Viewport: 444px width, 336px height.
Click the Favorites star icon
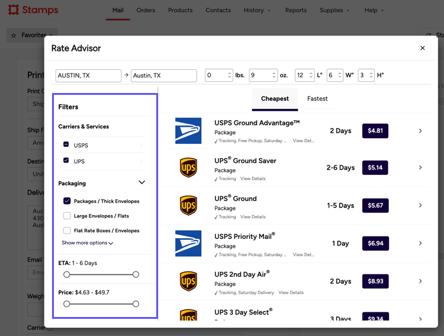[x=14, y=36]
